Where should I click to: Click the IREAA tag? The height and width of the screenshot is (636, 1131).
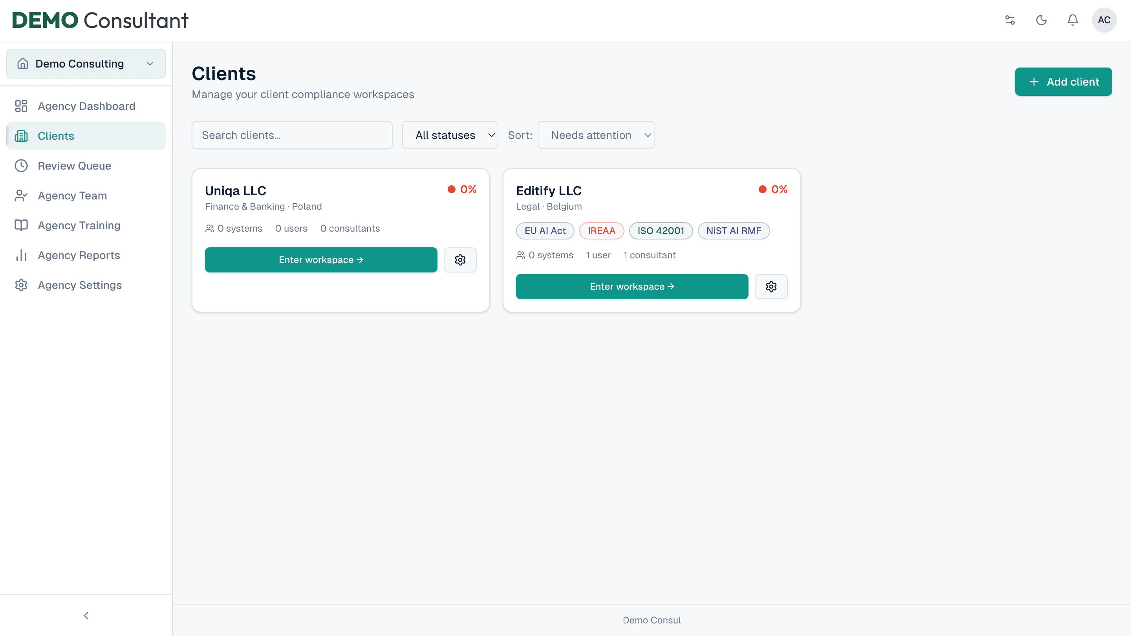(x=602, y=231)
